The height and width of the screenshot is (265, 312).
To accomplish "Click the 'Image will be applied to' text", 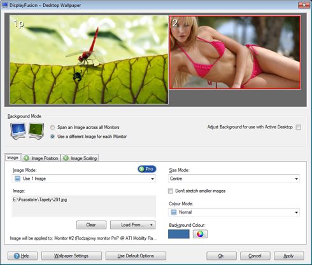I will pos(83,238).
